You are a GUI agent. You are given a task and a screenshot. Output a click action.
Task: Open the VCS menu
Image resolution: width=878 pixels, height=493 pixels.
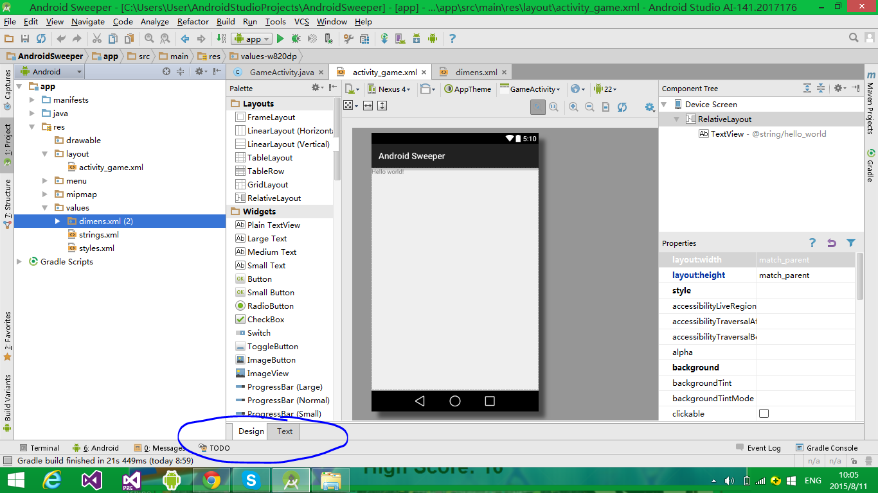tap(301, 22)
